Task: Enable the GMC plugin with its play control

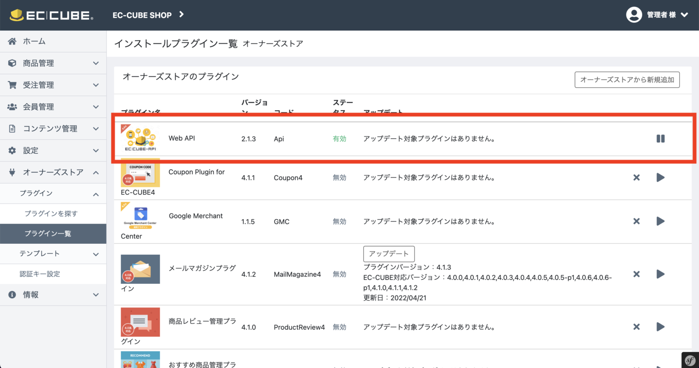Action: 660,222
